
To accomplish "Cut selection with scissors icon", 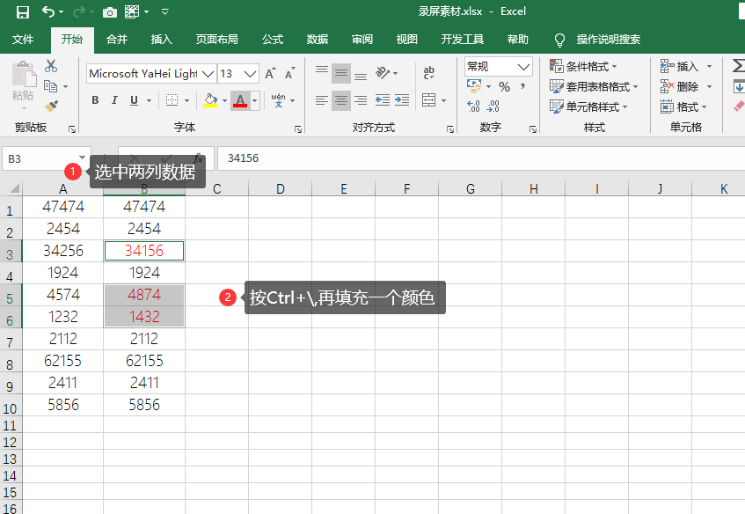I will (x=51, y=66).
